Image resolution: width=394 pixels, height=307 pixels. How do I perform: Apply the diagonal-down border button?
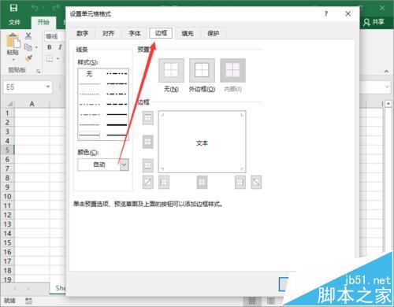(x=256, y=182)
